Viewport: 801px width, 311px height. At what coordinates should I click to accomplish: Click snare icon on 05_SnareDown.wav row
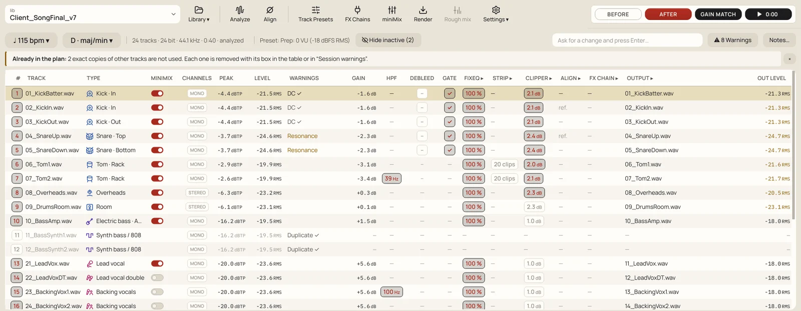click(x=90, y=150)
